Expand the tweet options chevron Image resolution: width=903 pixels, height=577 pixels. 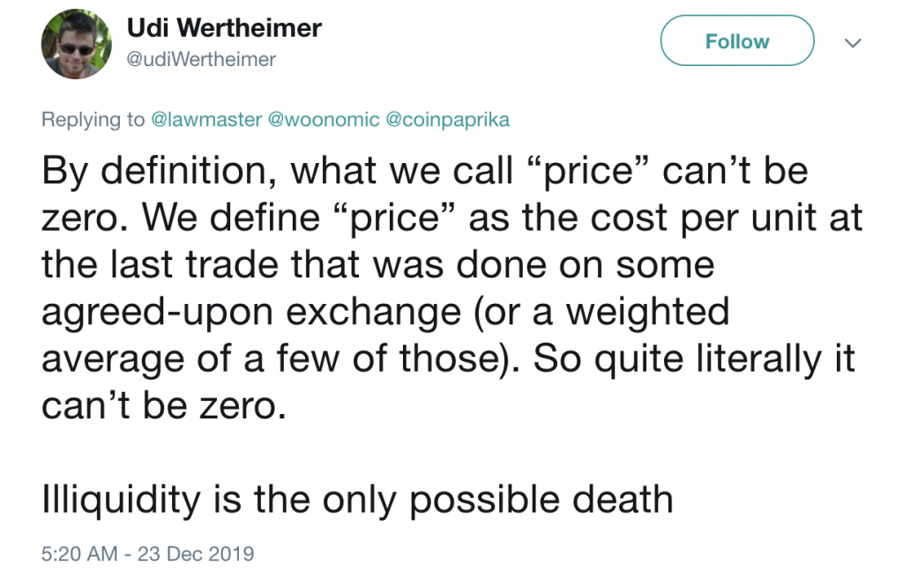(853, 42)
